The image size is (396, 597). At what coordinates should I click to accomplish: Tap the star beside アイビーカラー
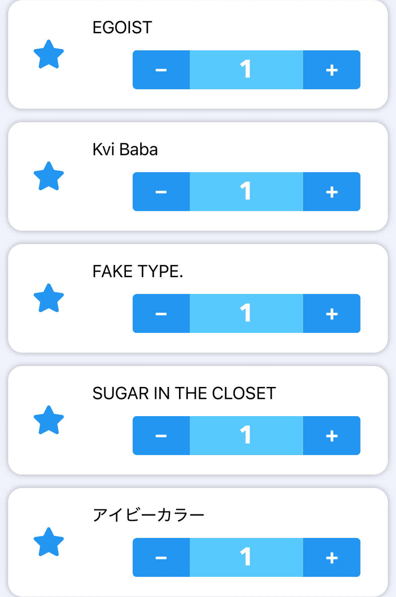(49, 542)
